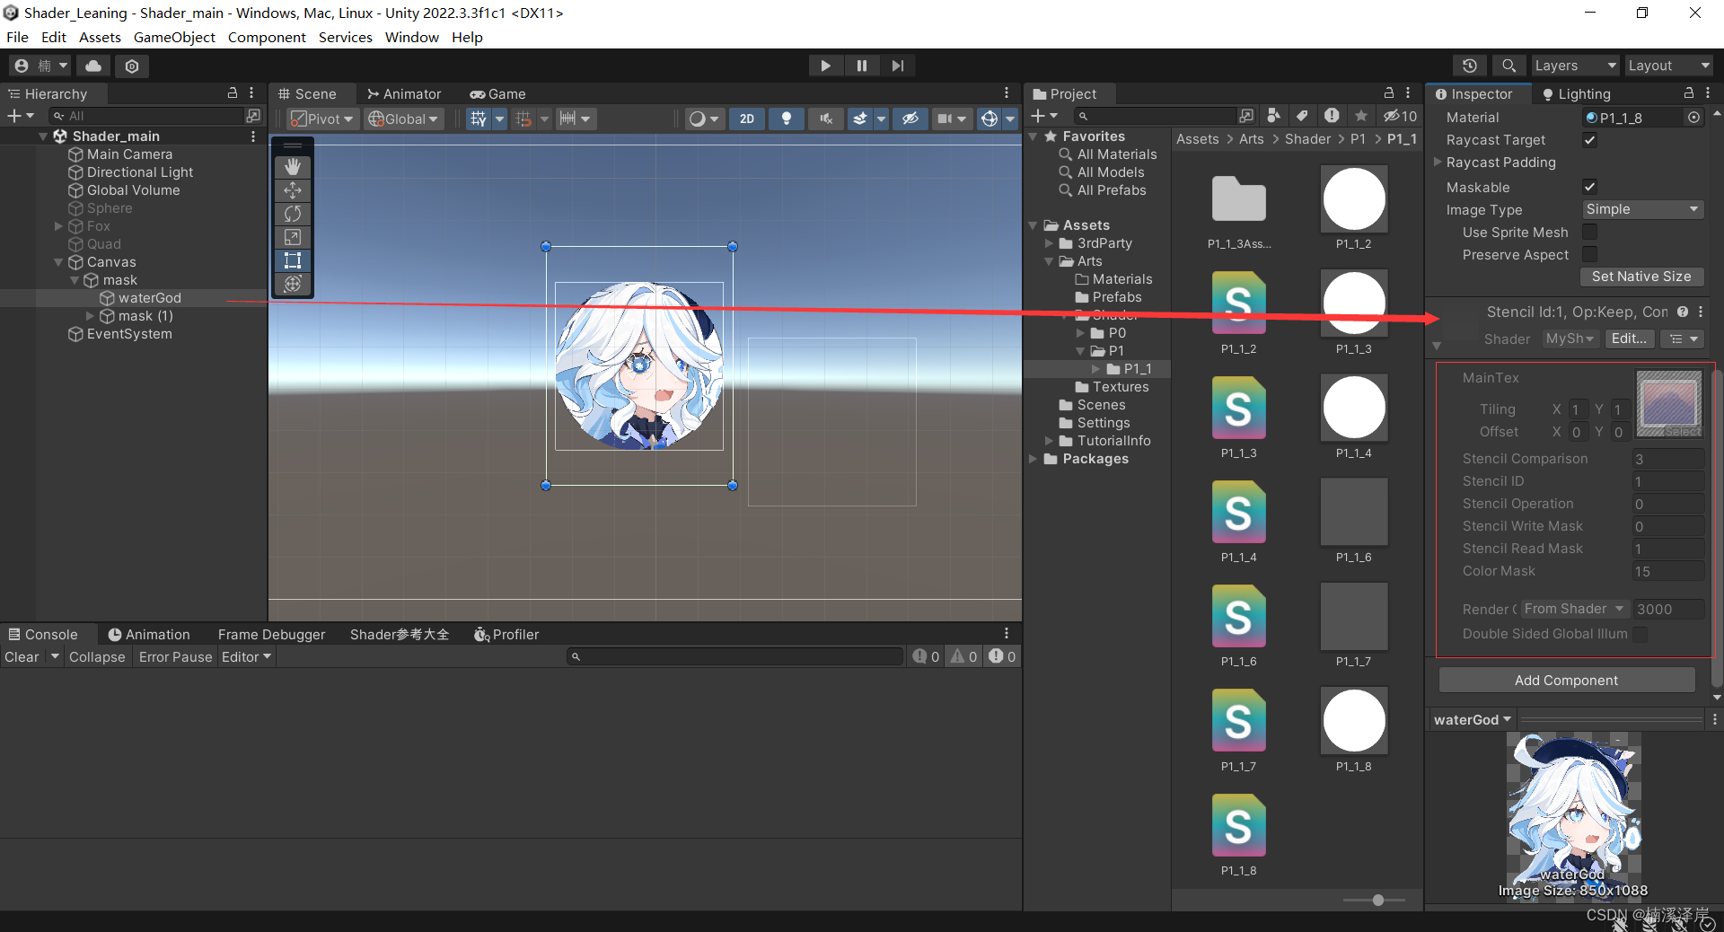Select waterGod in Hierarchy
This screenshot has width=1724, height=932.
(150, 298)
